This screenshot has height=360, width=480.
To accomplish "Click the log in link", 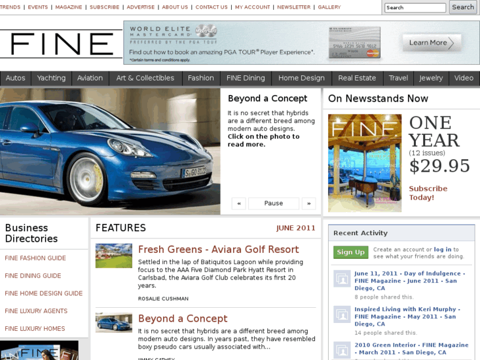I will 442,250.
